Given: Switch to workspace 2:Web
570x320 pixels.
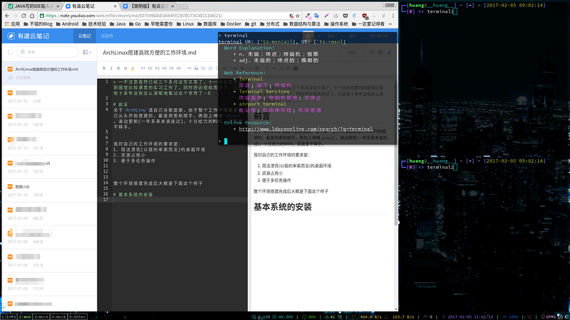Looking at the screenshot, I should [x=25, y=316].
